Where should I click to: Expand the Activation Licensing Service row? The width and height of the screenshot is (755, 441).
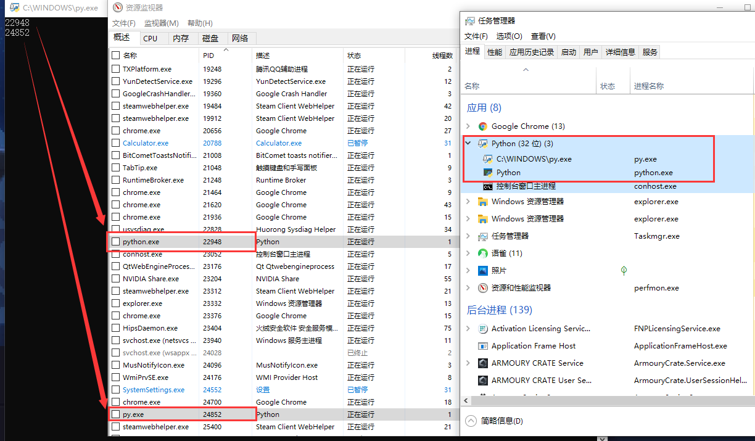[468, 329]
